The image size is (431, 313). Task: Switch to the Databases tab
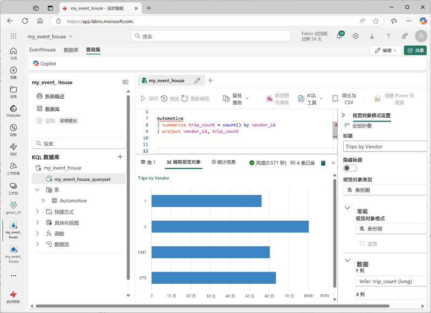point(71,50)
